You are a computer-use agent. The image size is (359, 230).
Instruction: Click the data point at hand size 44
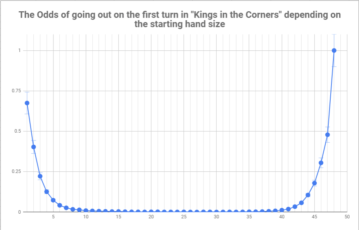308,195
